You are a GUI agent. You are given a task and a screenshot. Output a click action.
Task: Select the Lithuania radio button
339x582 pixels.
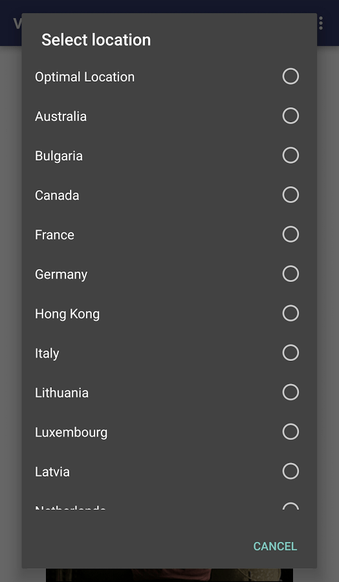click(x=290, y=392)
